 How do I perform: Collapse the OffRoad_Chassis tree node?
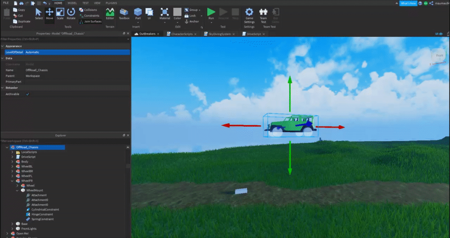pos(7,147)
